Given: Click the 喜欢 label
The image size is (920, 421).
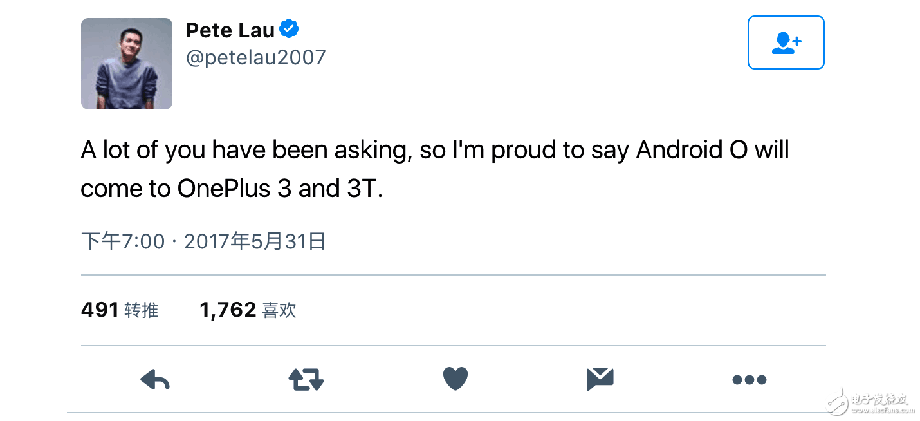Looking at the screenshot, I should click(x=280, y=311).
